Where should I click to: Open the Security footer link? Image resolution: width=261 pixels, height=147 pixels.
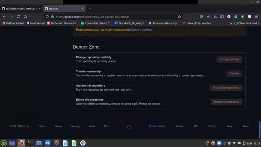(x=75, y=126)
